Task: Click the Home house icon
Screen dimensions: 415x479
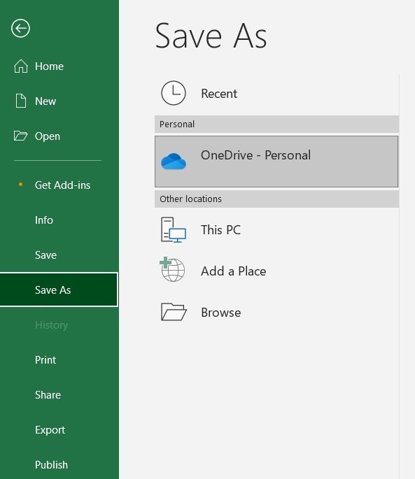Action: coord(21,66)
